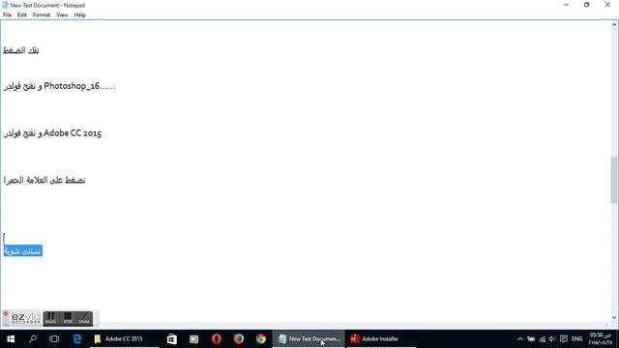Screen dimensions: 619x348
Task: Launch Microsoft Edge from taskbar
Action: (x=77, y=339)
